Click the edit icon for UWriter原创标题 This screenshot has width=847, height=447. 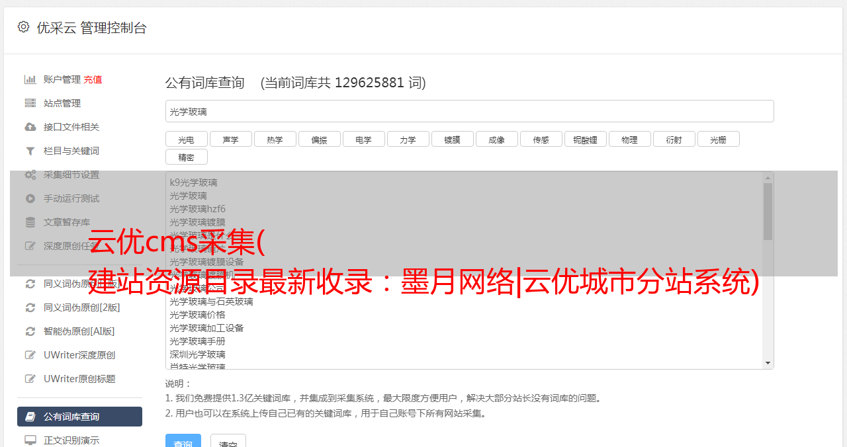[30, 379]
